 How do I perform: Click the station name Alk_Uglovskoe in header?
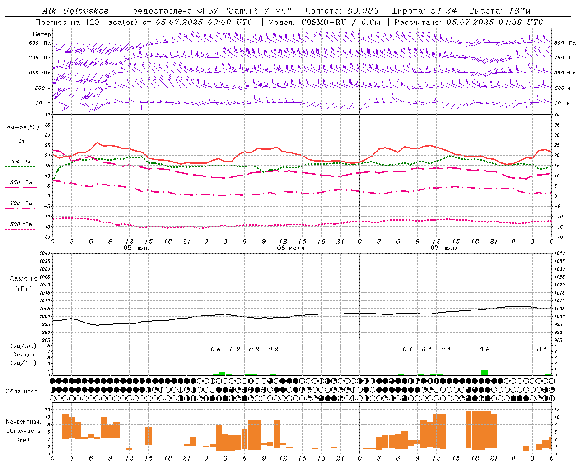tap(75, 11)
